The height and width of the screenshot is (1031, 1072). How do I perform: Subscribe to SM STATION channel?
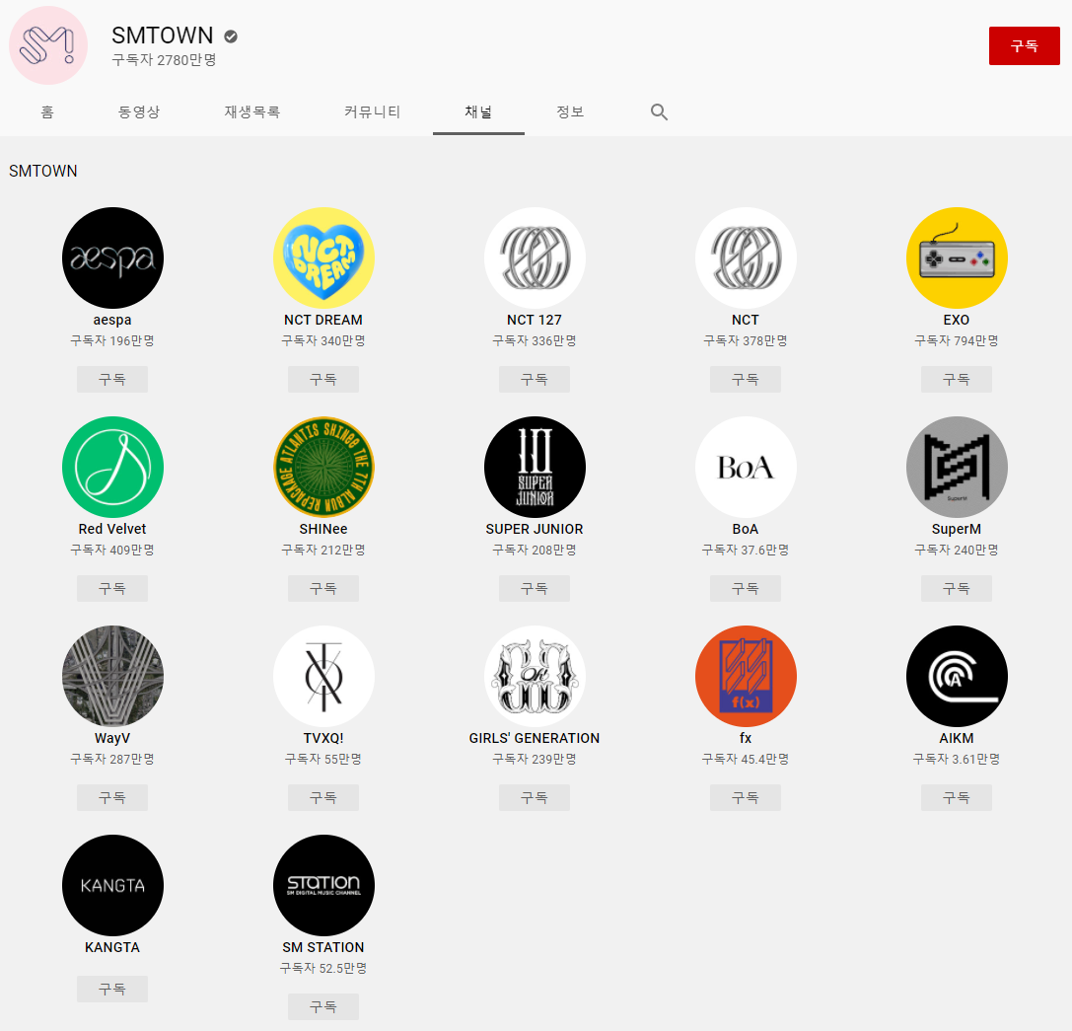[x=323, y=1007]
